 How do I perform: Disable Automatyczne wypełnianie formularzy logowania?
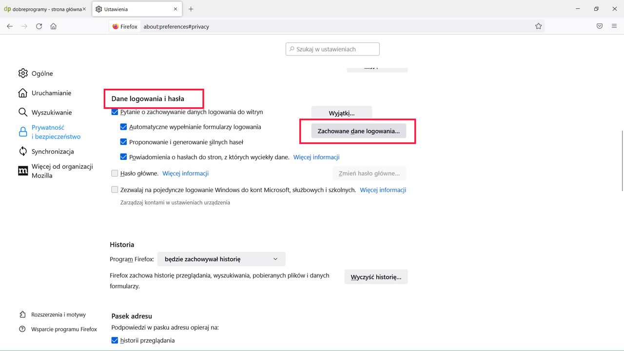123,126
